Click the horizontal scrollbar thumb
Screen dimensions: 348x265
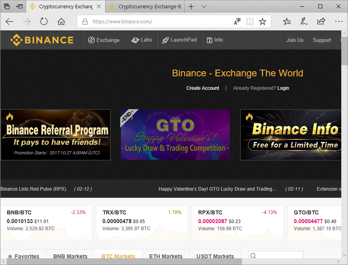click(x=124, y=261)
